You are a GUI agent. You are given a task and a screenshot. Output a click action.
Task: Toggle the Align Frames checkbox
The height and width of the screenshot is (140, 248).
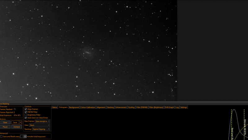click(x=26, y=109)
